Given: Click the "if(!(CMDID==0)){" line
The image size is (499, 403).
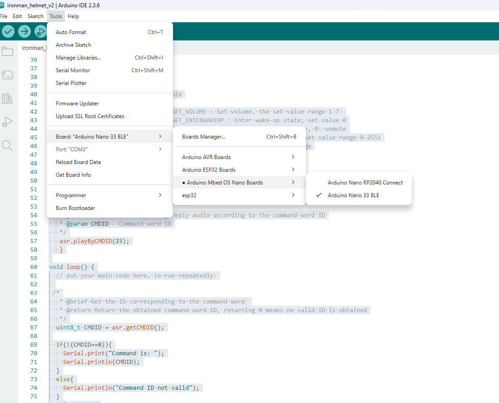Looking at the screenshot, I should click(x=84, y=344).
